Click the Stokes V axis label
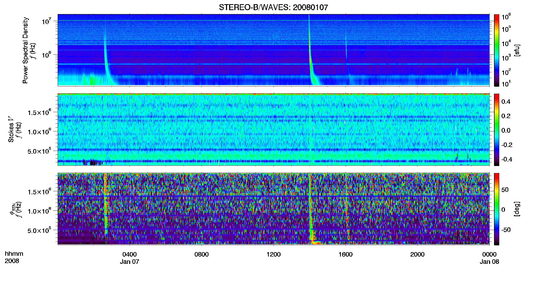 click(11, 129)
